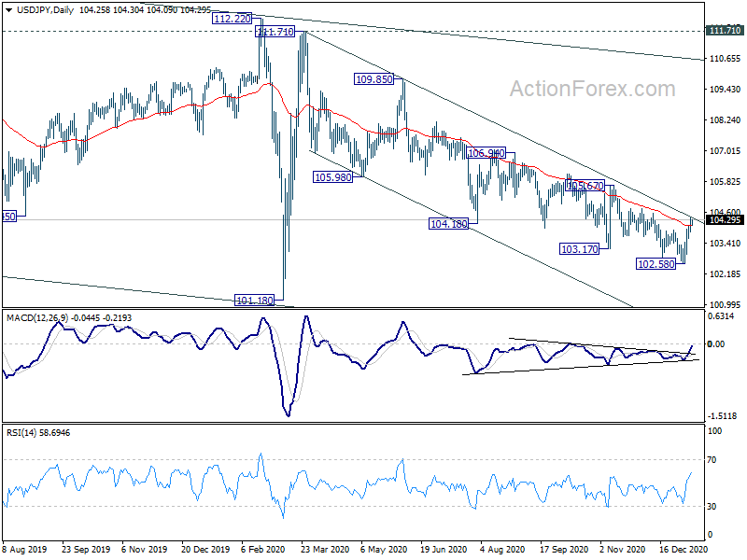Click the 16 Dec 2020 date label

[684, 550]
